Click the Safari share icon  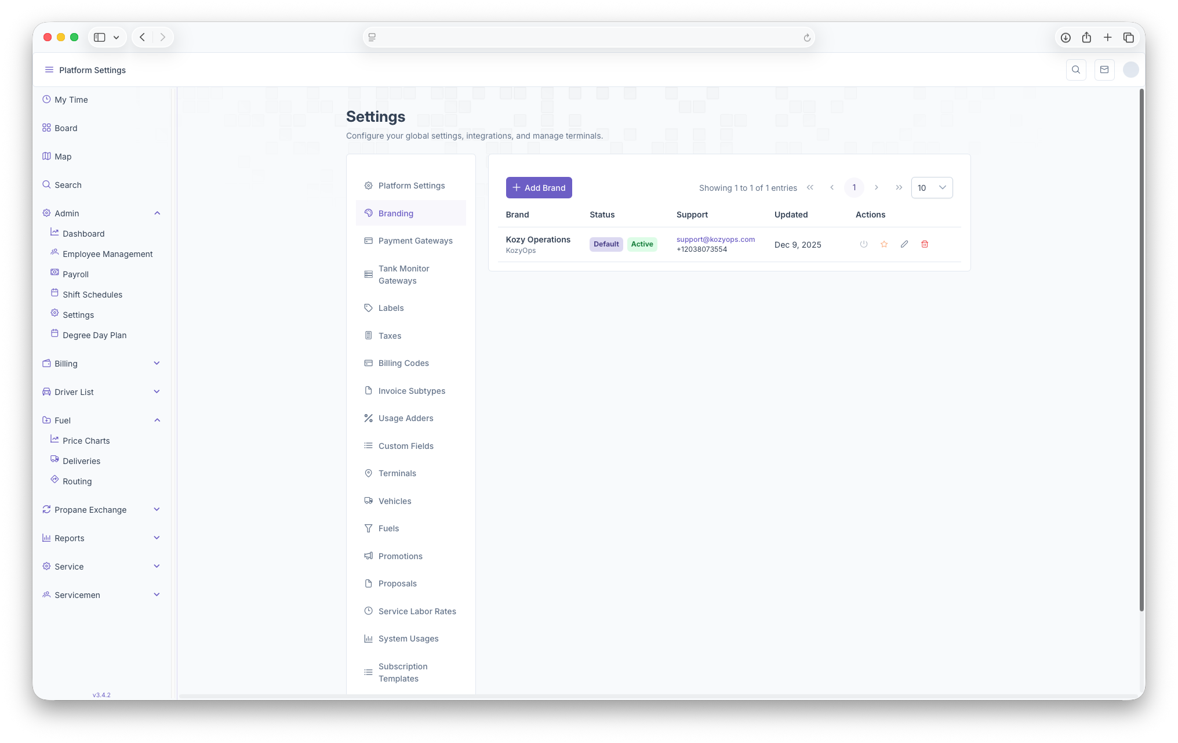coord(1086,38)
